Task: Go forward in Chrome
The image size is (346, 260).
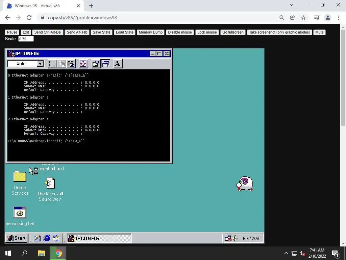Action: click(18, 18)
